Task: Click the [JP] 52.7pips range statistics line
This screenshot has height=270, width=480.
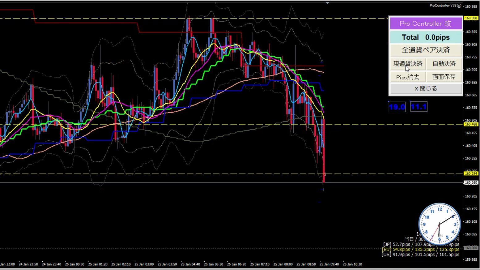Action: point(421,244)
